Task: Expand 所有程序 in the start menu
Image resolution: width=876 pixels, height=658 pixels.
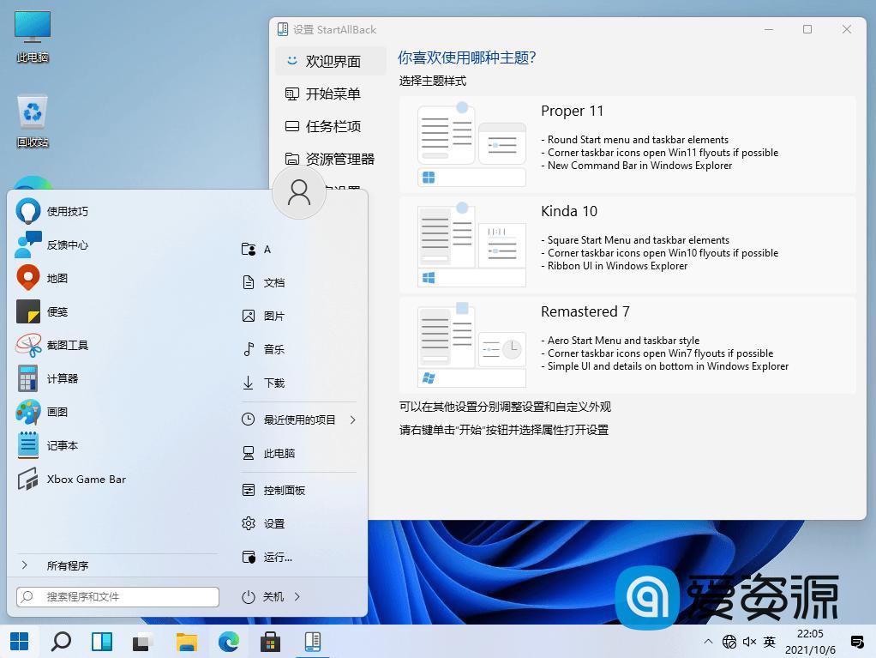Action: coord(67,565)
